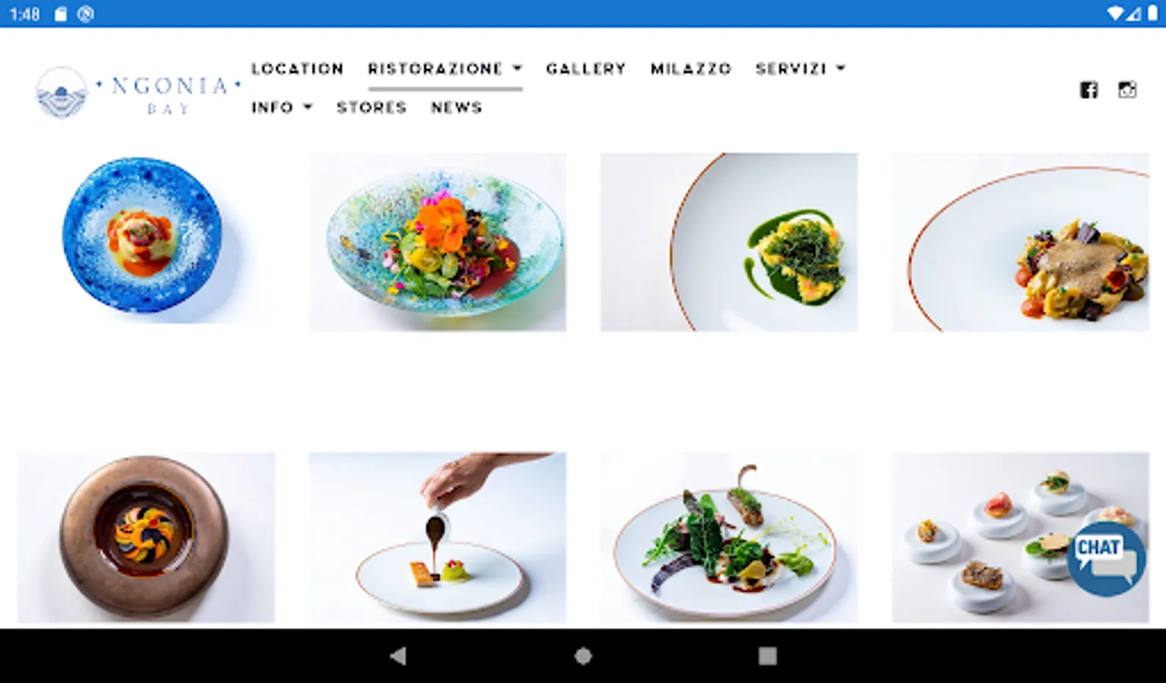View the orange flower salad photo
The width and height of the screenshot is (1166, 683).
point(437,242)
